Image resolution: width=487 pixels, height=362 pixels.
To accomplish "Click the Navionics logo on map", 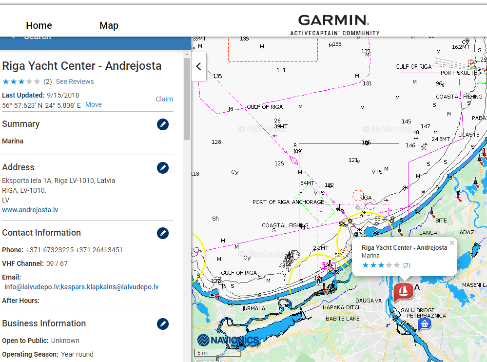I will tap(228, 340).
